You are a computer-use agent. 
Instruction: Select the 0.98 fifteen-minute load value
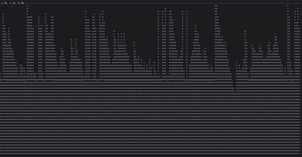(x=21, y=3)
